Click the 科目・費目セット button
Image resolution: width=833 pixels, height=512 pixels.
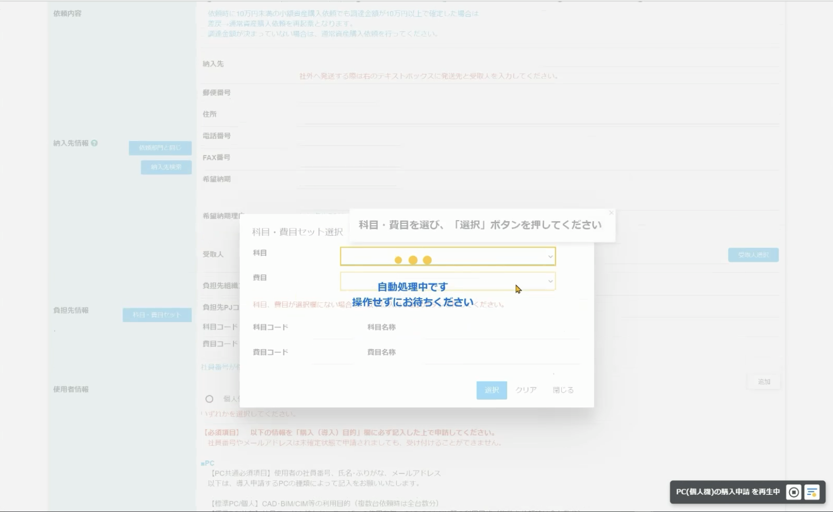pos(157,315)
